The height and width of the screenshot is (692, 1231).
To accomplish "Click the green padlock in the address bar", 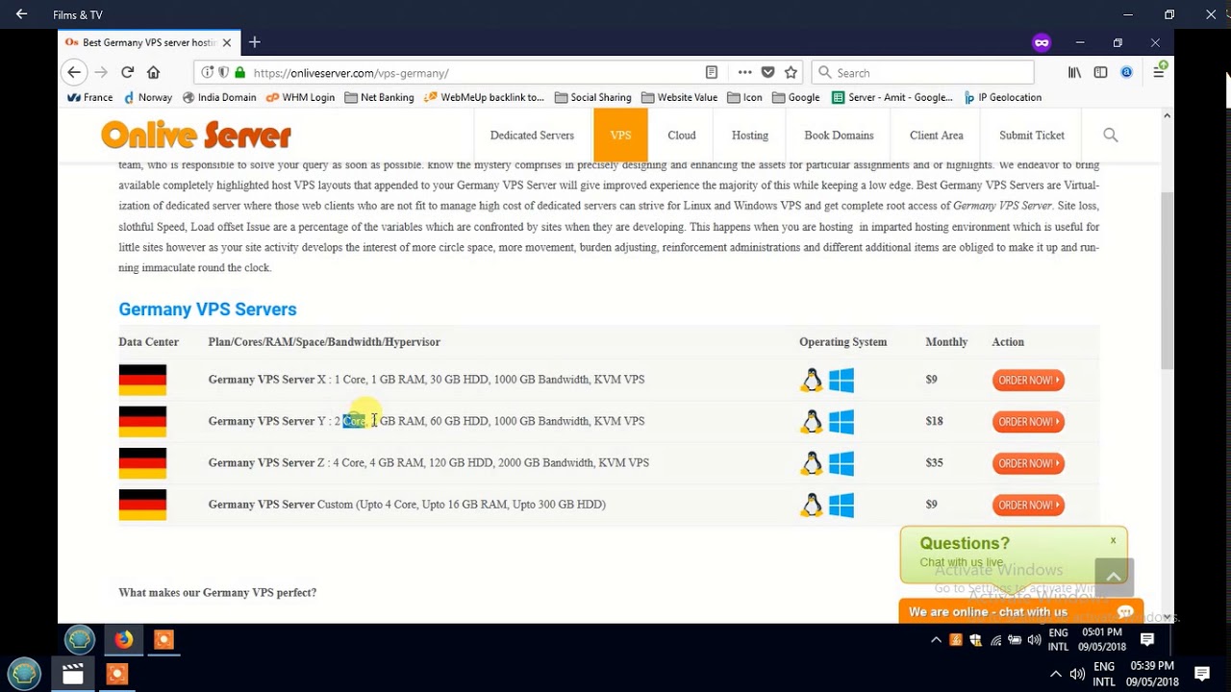I will (x=239, y=72).
